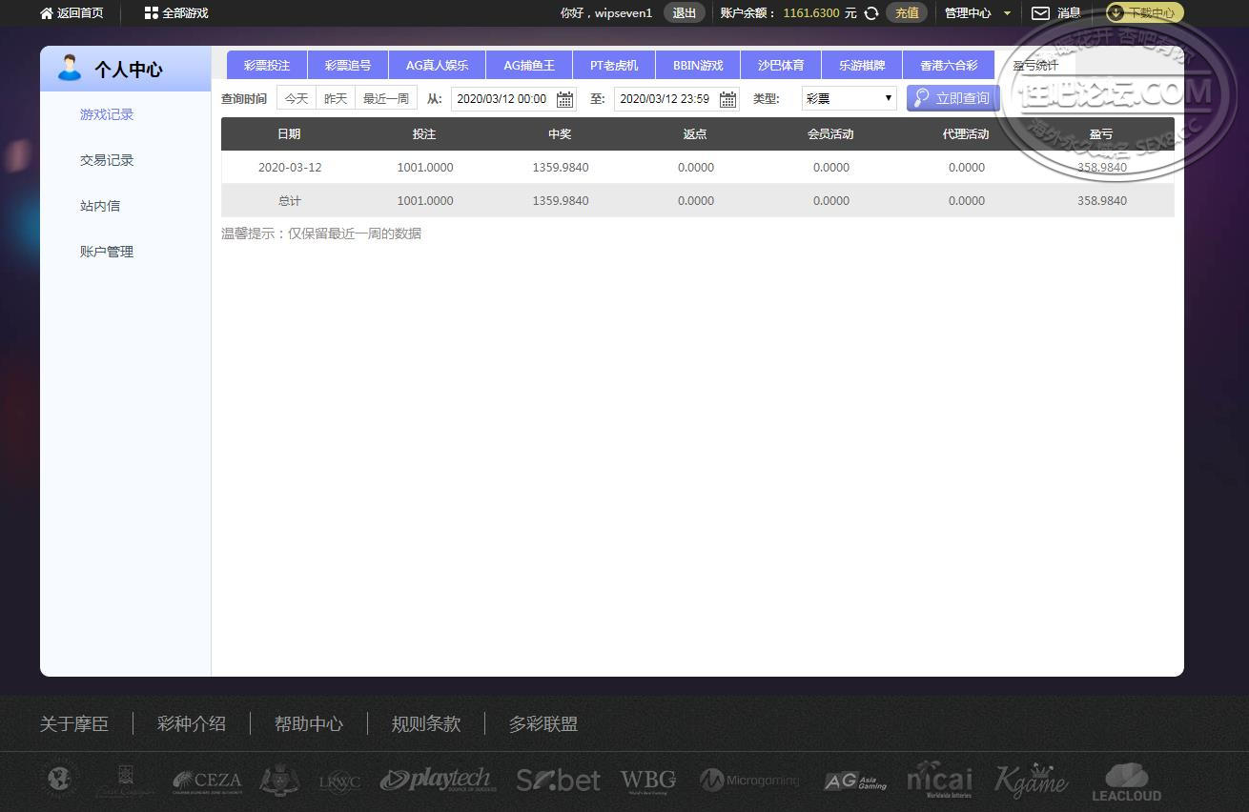Click the 2020-03-12 date cell
The height and width of the screenshot is (812, 1249).
[290, 168]
